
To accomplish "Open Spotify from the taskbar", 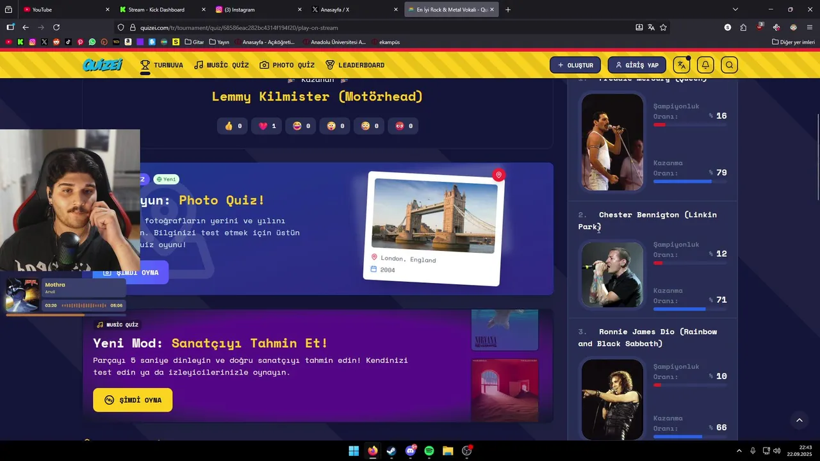I will coord(429,451).
